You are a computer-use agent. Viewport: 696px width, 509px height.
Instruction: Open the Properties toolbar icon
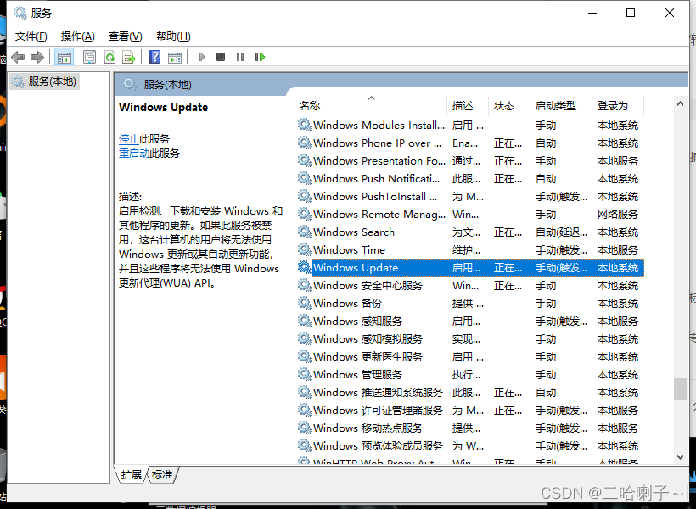coord(90,57)
